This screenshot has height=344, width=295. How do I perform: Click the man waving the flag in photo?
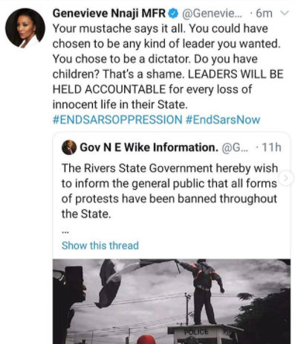pyautogui.click(x=204, y=292)
